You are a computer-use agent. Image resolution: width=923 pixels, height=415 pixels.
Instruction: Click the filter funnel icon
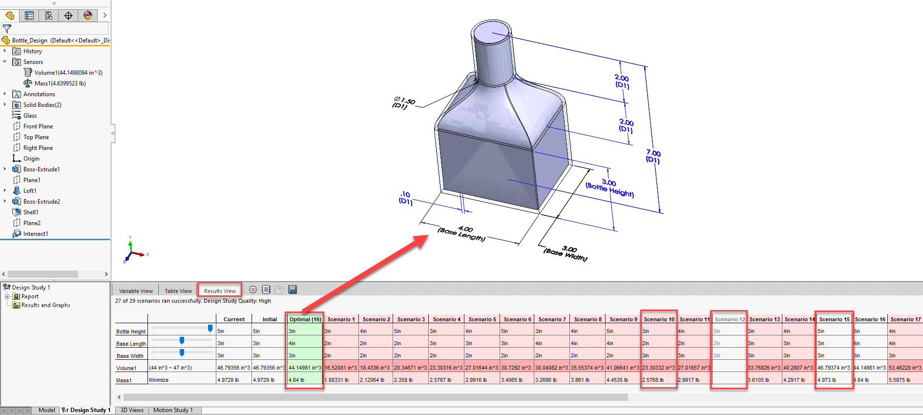point(7,29)
